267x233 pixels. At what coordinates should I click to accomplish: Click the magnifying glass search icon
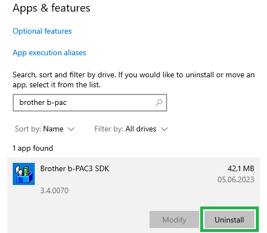[159, 103]
